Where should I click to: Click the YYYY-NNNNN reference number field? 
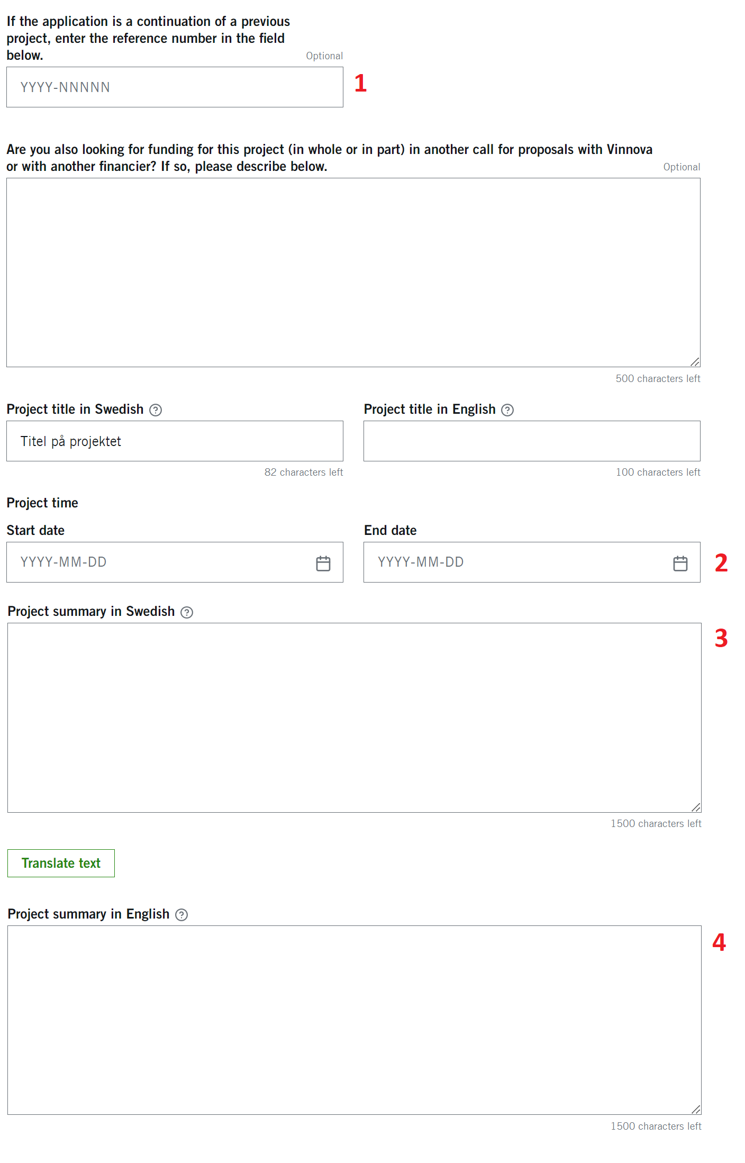(x=174, y=87)
